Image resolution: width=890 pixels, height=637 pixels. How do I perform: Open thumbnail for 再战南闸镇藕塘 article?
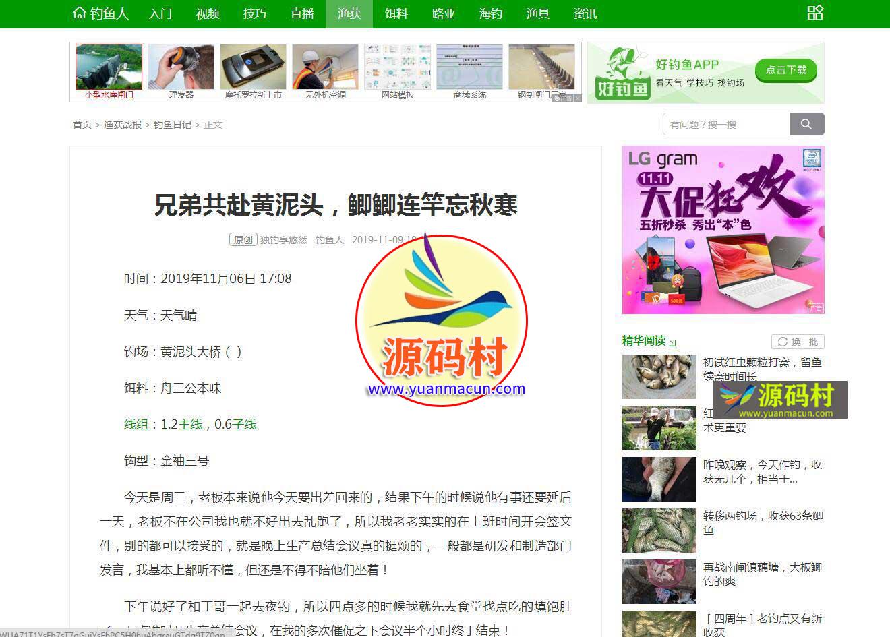(x=659, y=581)
